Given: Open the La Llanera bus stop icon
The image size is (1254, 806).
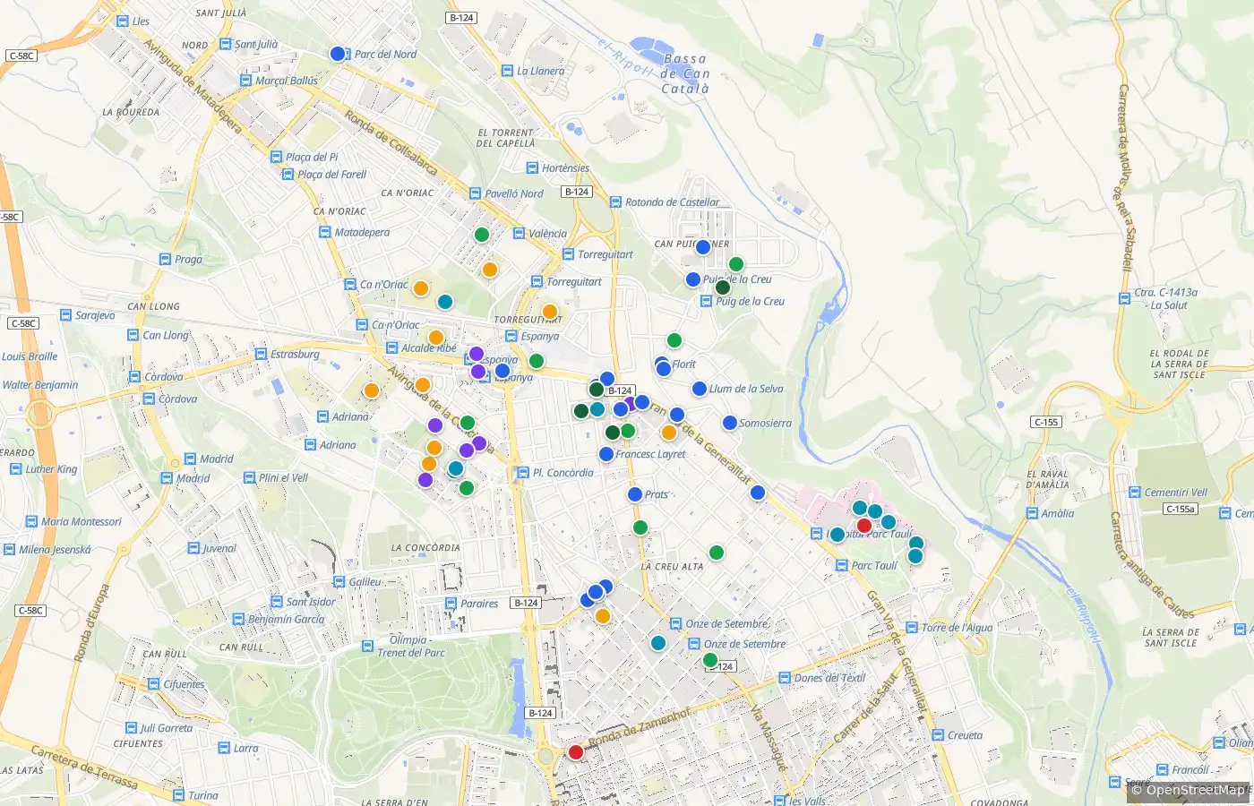Looking at the screenshot, I should pyautogui.click(x=507, y=71).
